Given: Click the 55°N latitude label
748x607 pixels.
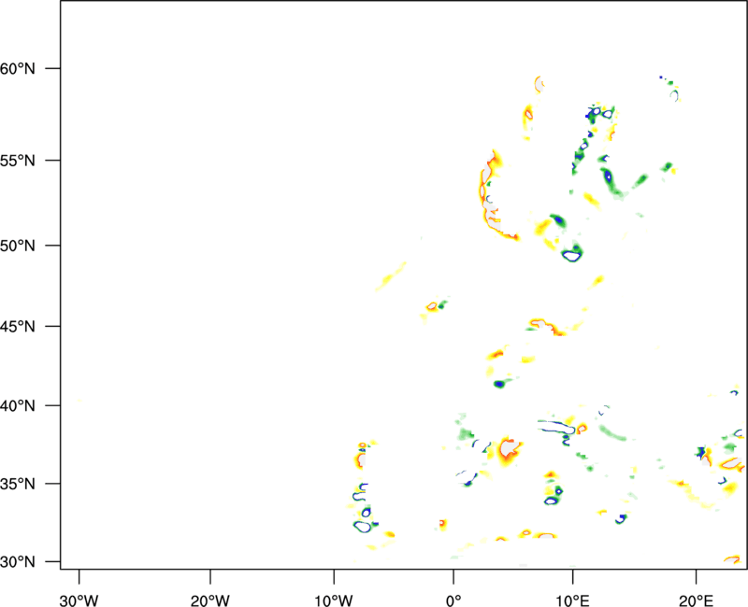Looking at the screenshot, I should click(x=18, y=161).
